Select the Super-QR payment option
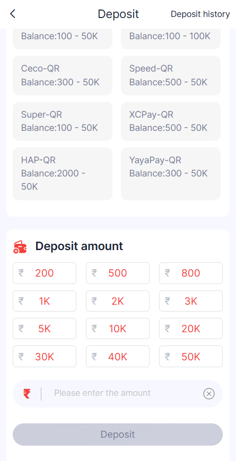 (63, 121)
